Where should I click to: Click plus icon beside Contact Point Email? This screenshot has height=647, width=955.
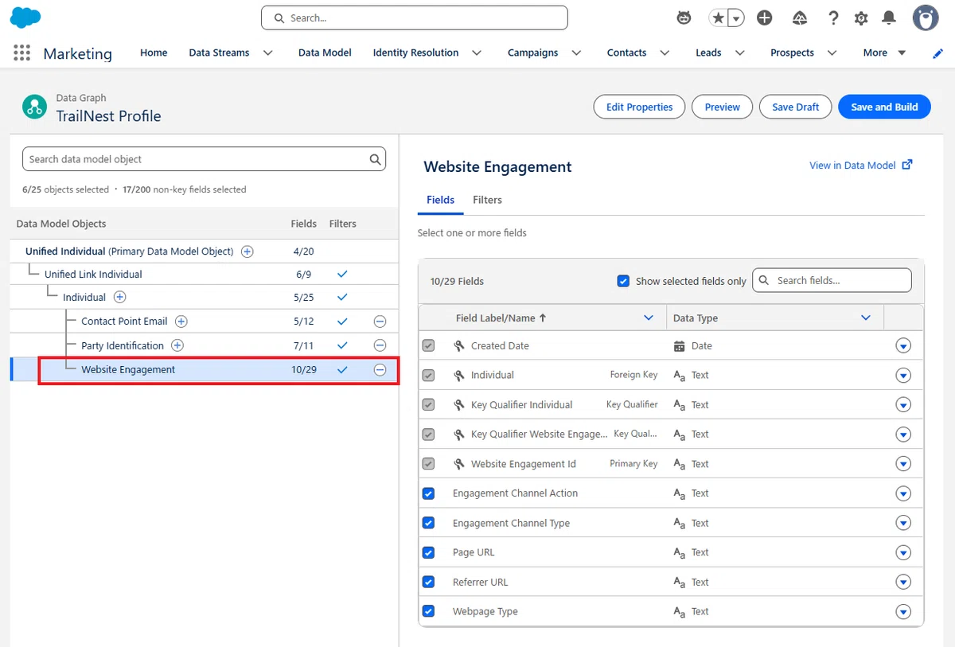coord(181,322)
